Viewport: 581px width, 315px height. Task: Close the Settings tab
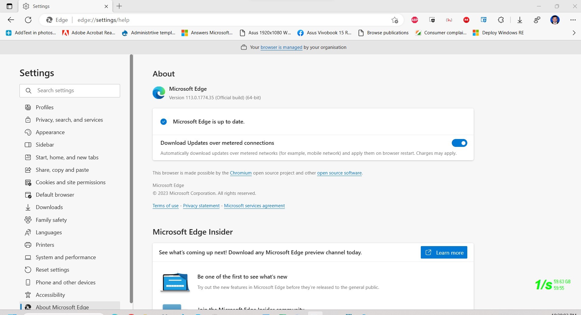106,6
